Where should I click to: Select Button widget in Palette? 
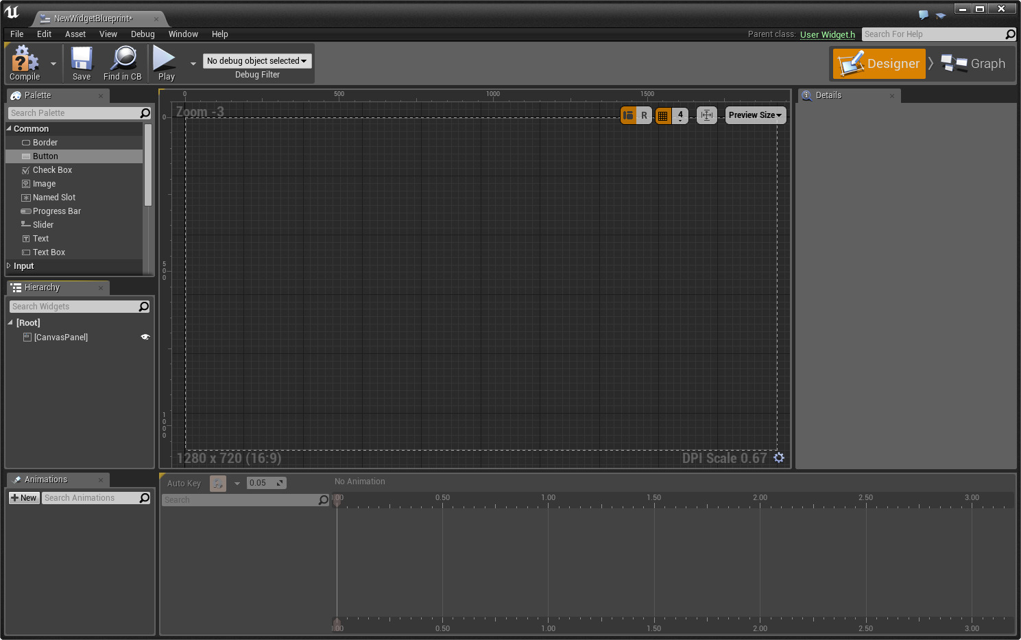(45, 156)
